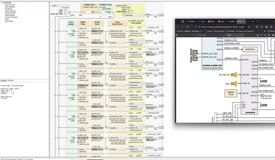Screen dimensions: 275x160
Task: Click the SDCLKout1 output buffer symbol
Action: (x=161, y=42)
